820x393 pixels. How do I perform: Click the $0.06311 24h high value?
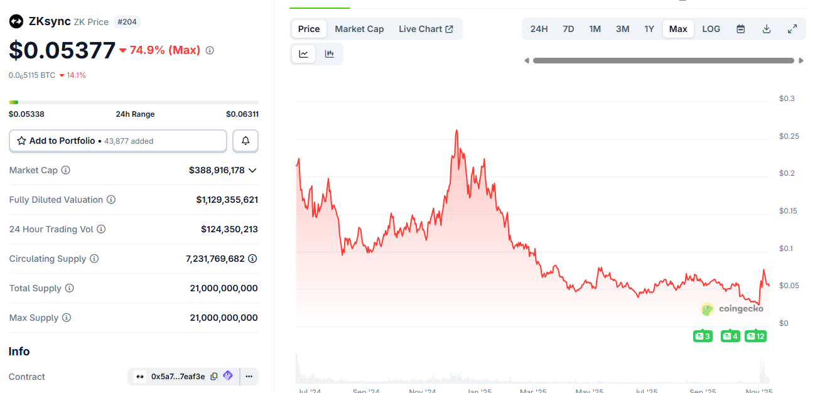coord(242,114)
